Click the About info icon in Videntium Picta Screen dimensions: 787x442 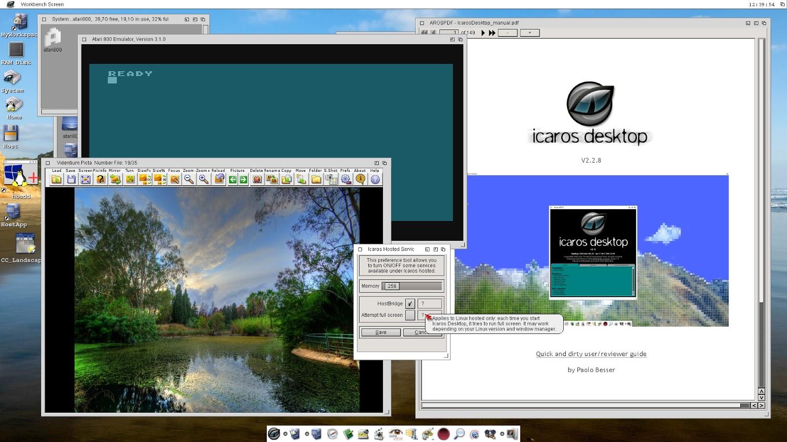pyautogui.click(x=361, y=179)
